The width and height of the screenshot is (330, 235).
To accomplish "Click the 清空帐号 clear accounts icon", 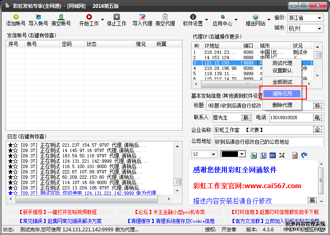I will tap(61, 17).
